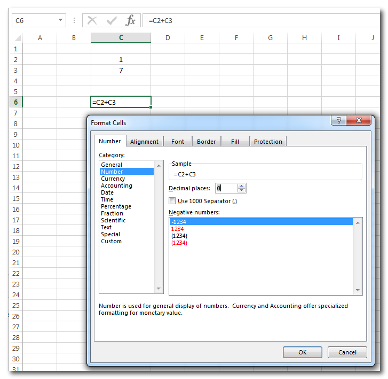
Task: Go to the Protection tab
Action: click(268, 142)
